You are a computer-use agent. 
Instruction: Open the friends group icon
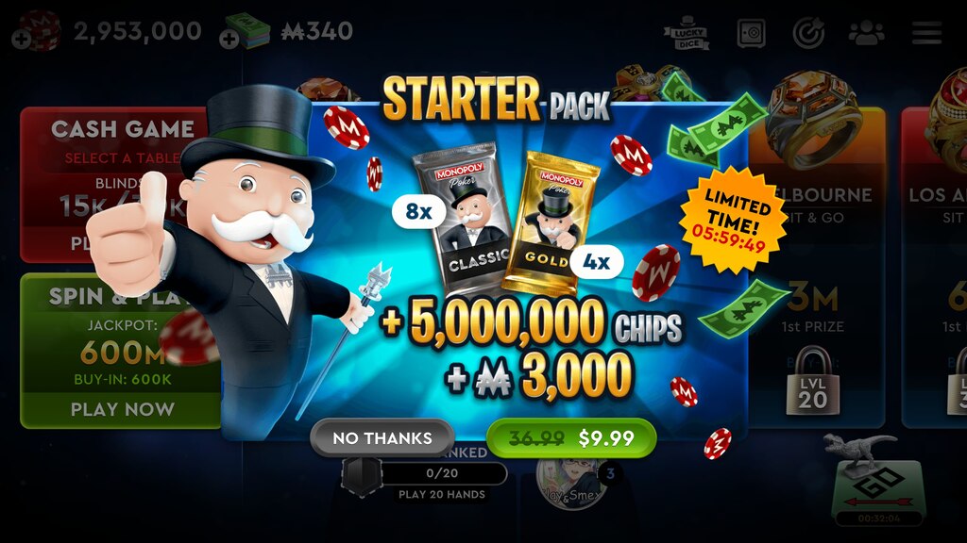click(x=867, y=33)
